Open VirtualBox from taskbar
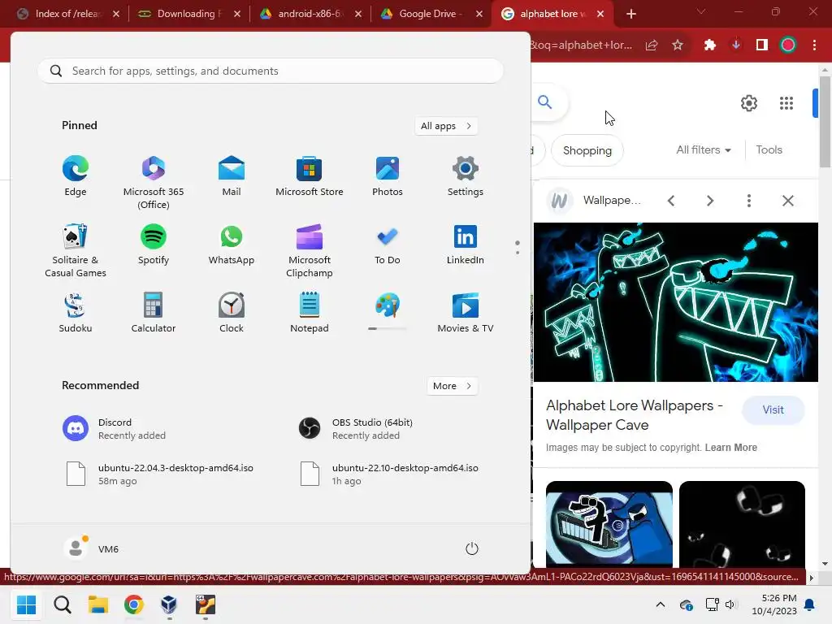 pyautogui.click(x=169, y=604)
